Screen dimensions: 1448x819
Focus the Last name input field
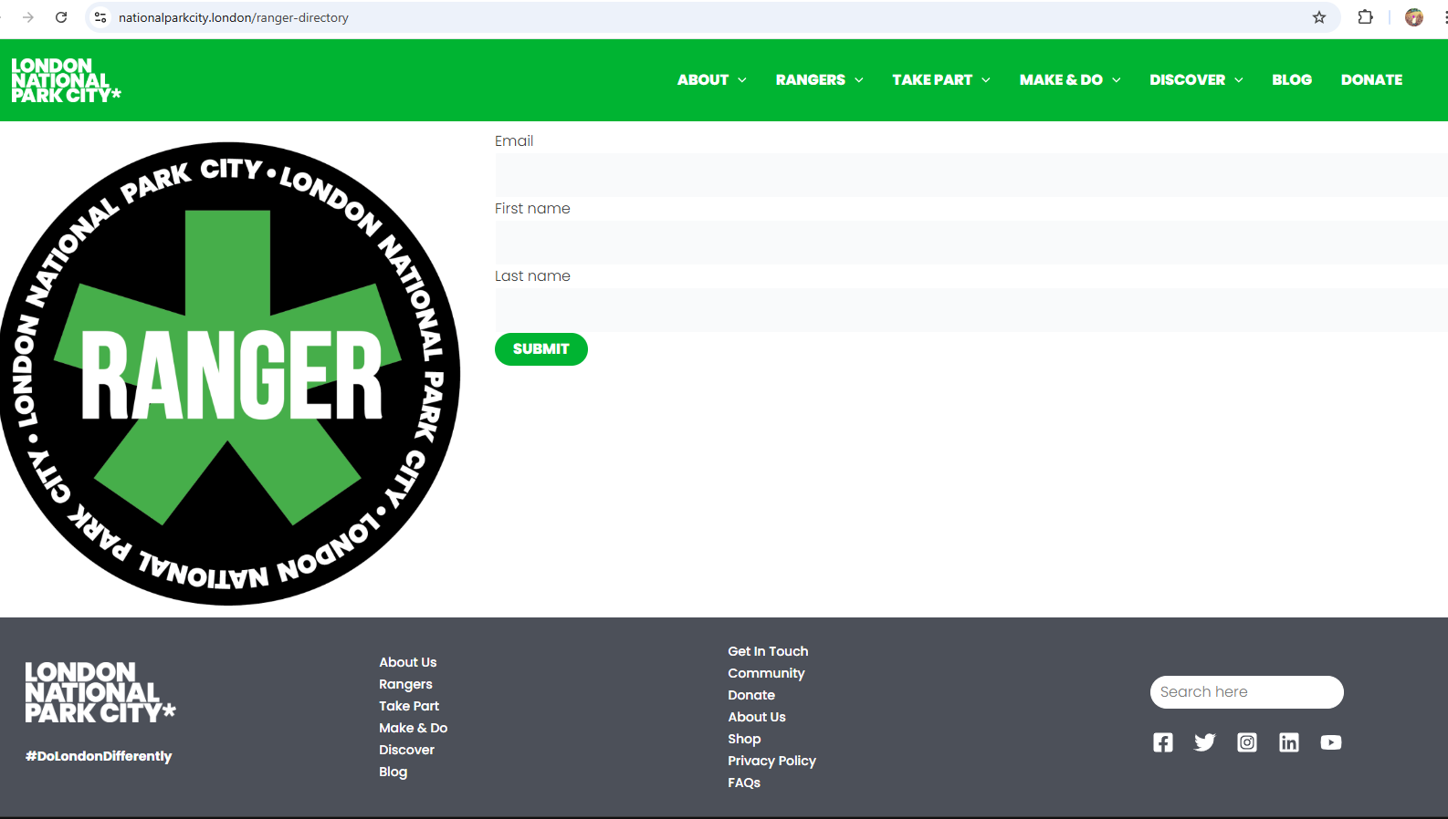(971, 310)
